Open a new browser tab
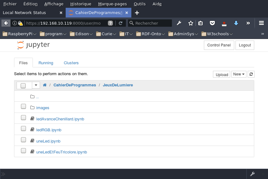 137,13
